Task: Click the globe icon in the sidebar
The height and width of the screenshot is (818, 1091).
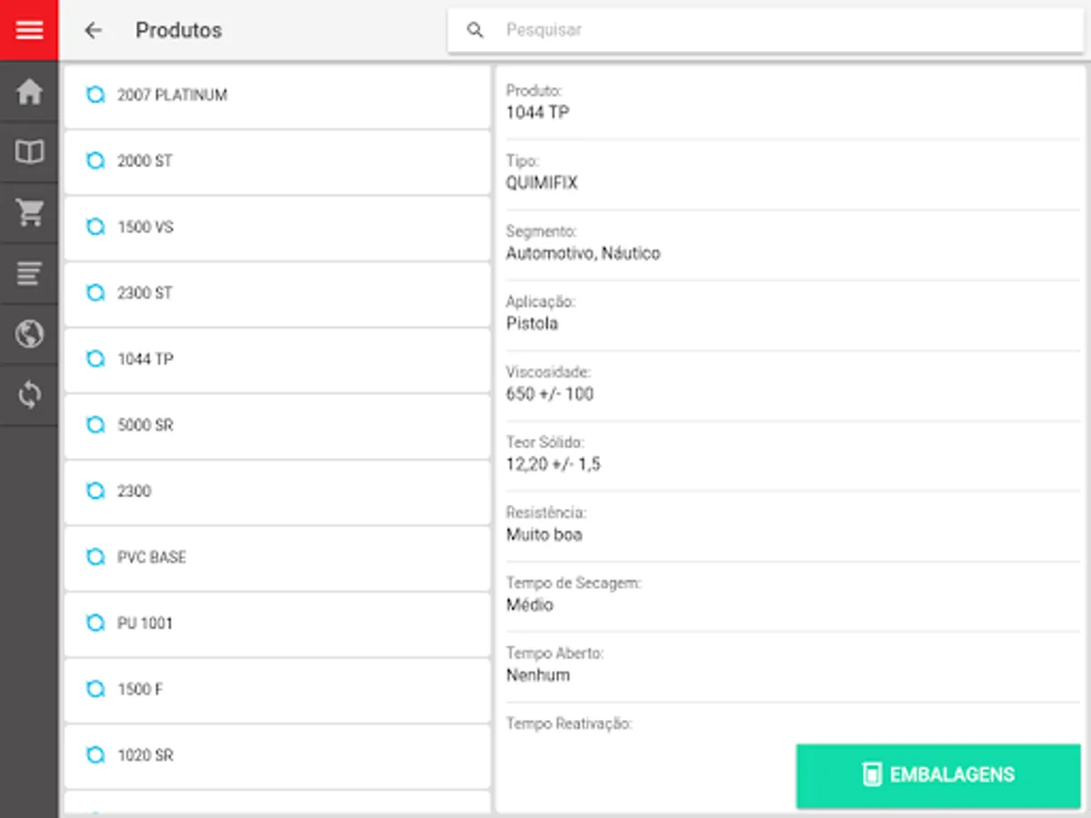Action: pyautogui.click(x=29, y=334)
